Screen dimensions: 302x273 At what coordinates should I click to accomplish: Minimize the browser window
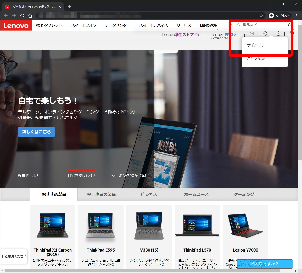click(x=273, y=4)
